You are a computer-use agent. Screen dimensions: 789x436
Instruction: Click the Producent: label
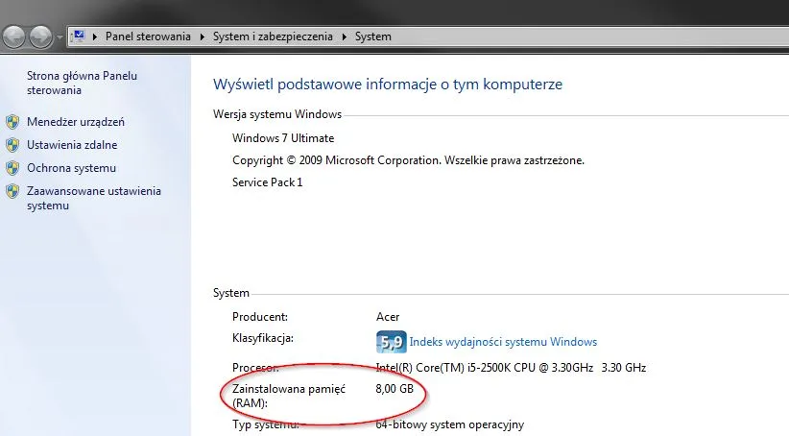click(x=260, y=317)
